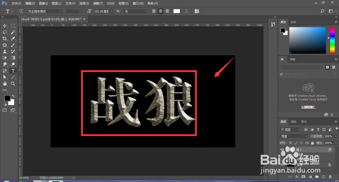Open the 窗口(W) menu
This screenshot has width=339, height=182.
(138, 3)
